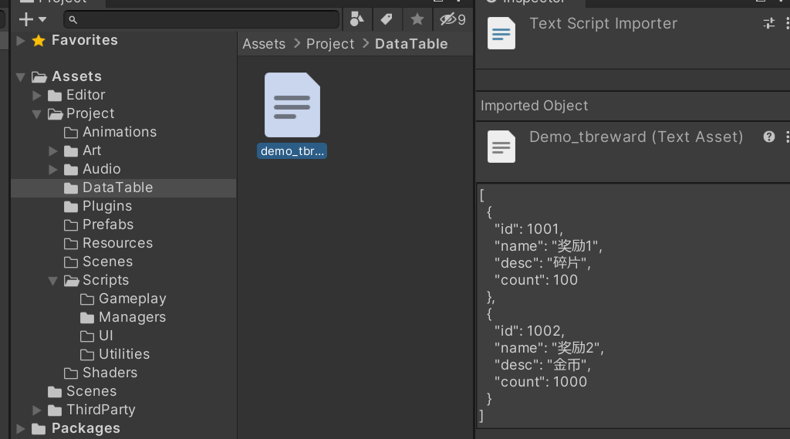Click the Search by Type filter icon

356,19
